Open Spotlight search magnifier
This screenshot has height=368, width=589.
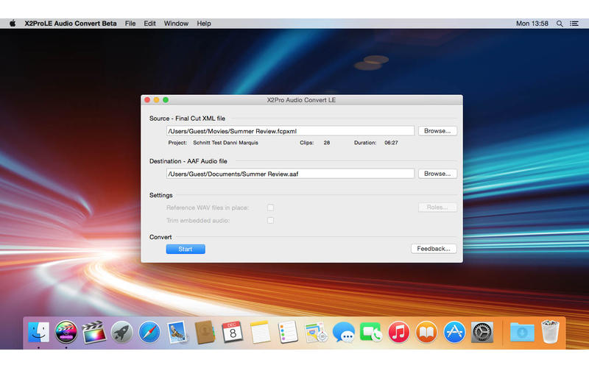(560, 24)
